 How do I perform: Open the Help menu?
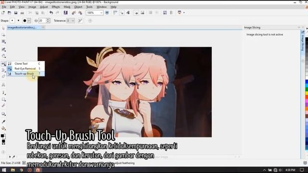[x=114, y=7]
